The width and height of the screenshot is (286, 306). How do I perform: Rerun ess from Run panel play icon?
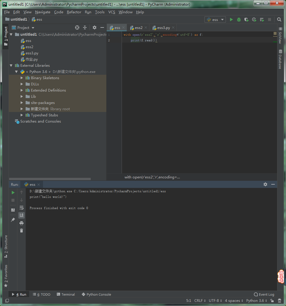pos(13,193)
